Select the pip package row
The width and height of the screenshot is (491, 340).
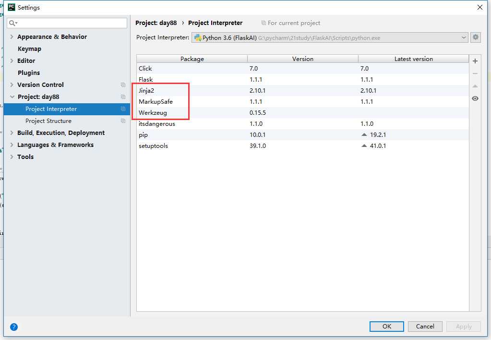(303, 135)
